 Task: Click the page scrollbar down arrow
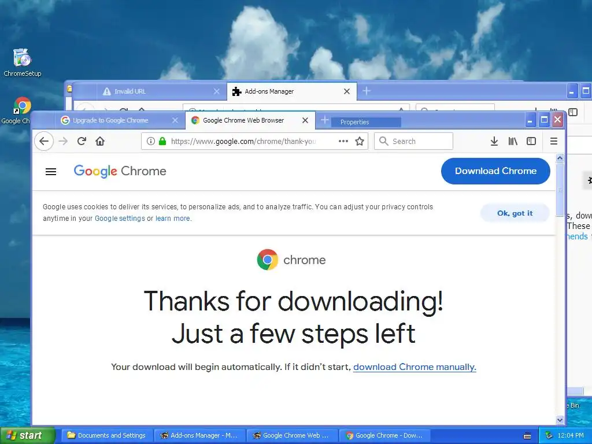pos(560,420)
